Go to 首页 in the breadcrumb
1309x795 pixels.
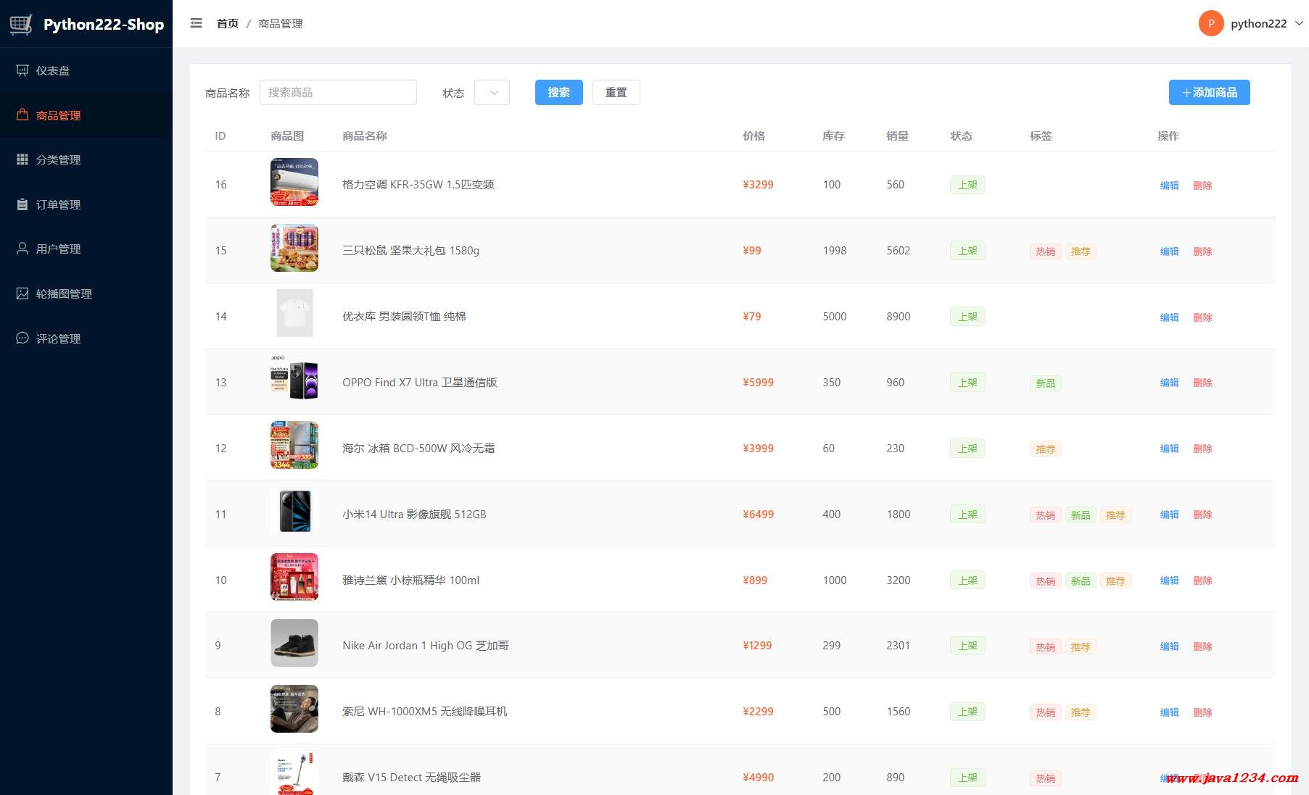(x=227, y=24)
